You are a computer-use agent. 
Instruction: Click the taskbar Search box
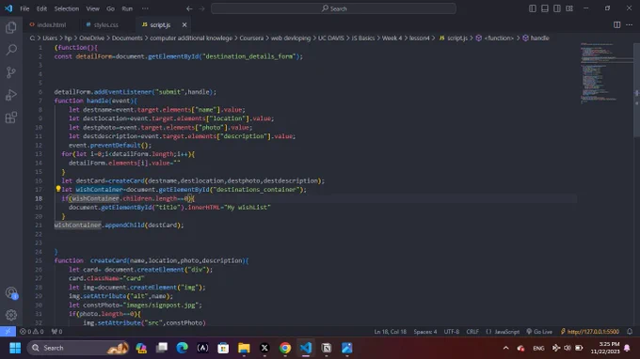click(x=78, y=348)
